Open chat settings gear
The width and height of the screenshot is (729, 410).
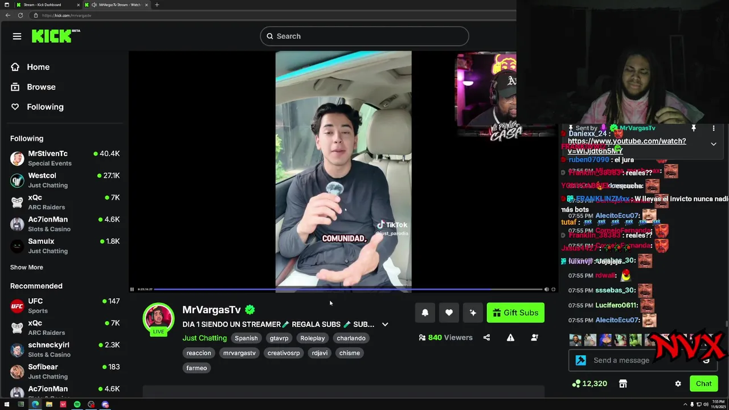(678, 384)
